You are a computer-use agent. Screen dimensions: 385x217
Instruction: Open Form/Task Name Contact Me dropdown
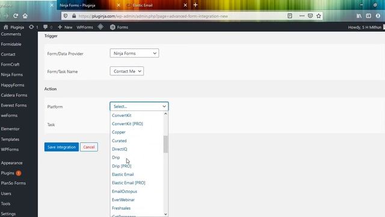(127, 71)
